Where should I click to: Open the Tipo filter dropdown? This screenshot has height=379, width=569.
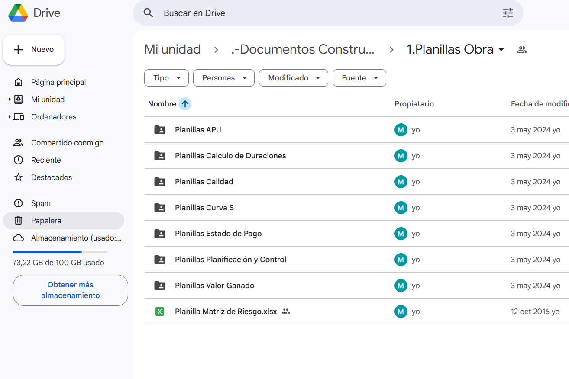(166, 78)
